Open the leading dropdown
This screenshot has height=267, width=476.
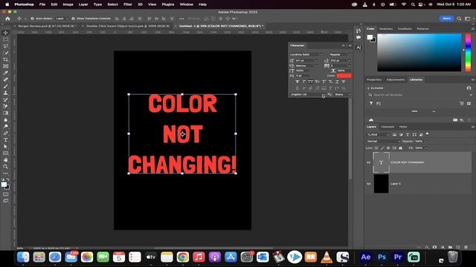click(x=349, y=61)
